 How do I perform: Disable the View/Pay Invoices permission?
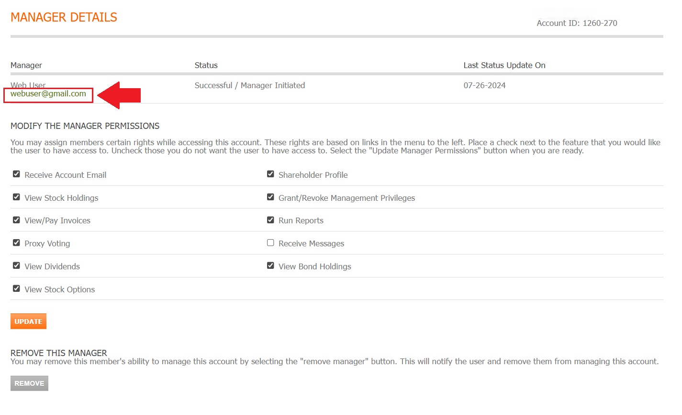16,220
